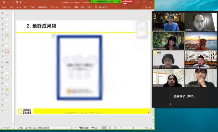The image size is (218, 132).
Task: Click the zoom slider handle
Action: [x=133, y=128]
